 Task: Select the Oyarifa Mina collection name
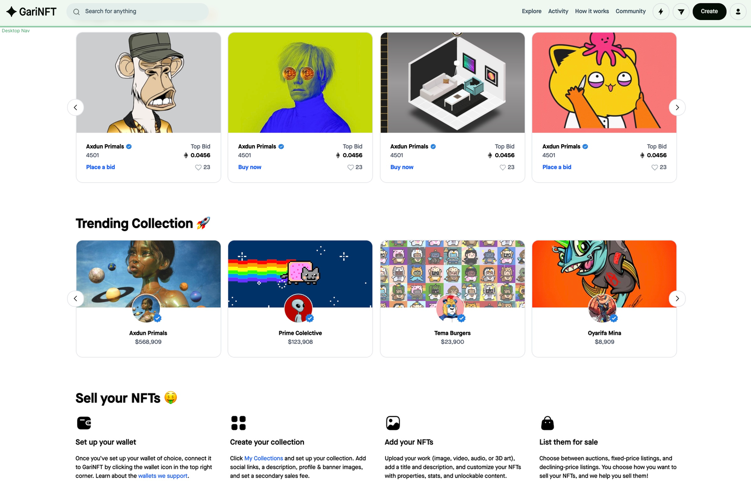coord(604,333)
